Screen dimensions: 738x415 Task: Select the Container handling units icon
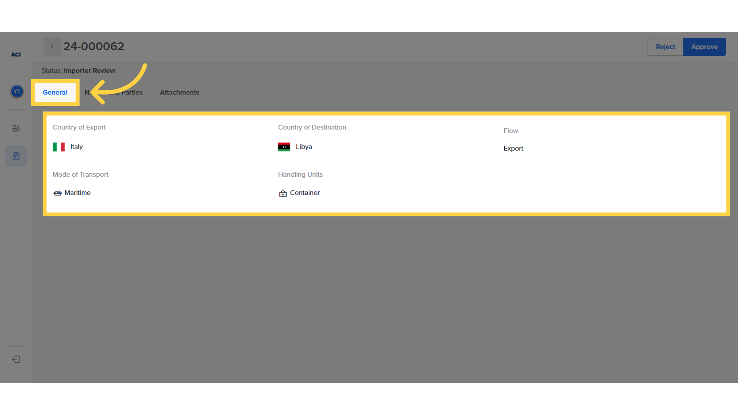(283, 193)
